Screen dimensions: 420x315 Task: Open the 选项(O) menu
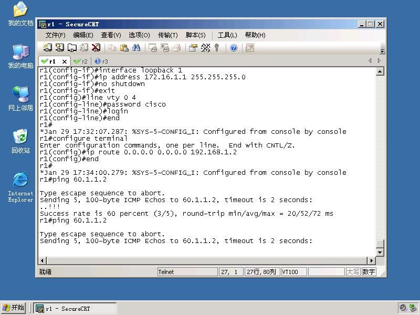139,35
